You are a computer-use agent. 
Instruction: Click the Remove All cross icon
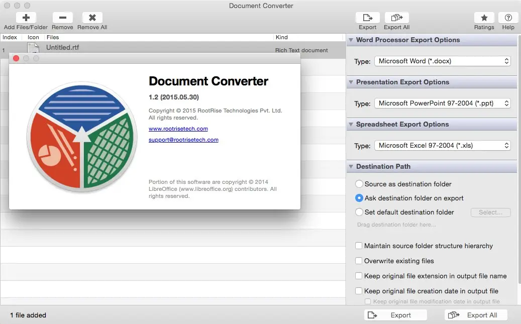(92, 18)
